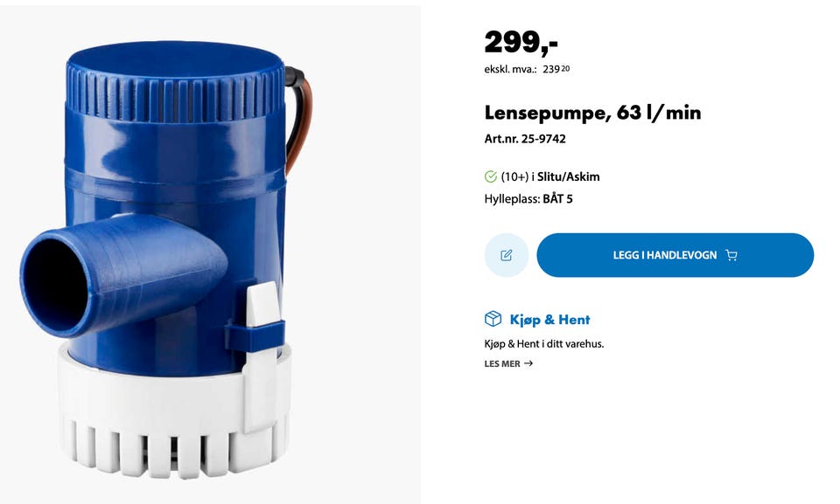
Task: Add product via LEGG I HANDLEVOGN button
Action: [x=675, y=255]
